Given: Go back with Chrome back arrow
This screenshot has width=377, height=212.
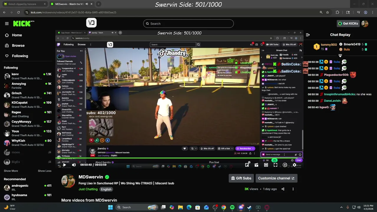Looking at the screenshot, I should pos(4,12).
